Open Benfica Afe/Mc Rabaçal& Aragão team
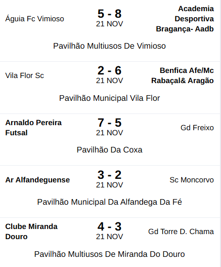Viewport: 221px width, 267px height. click(183, 75)
